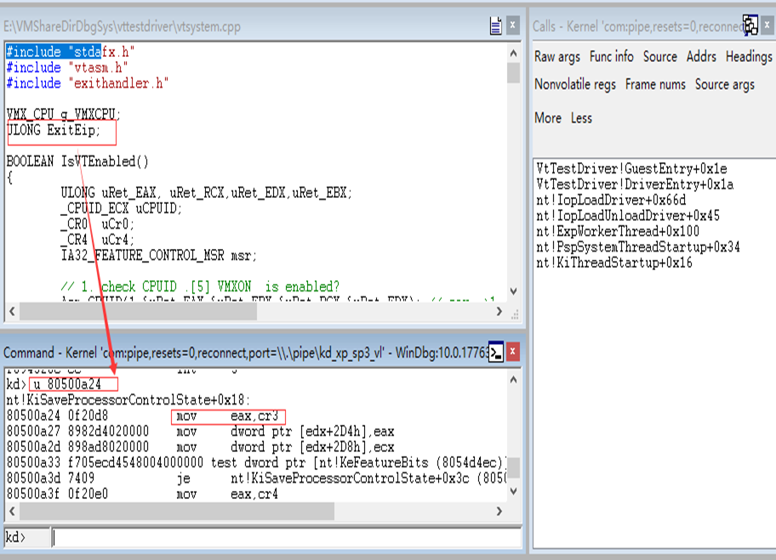Click the 80500a2d mov [edx+2D8h],ecx line

pos(201,447)
